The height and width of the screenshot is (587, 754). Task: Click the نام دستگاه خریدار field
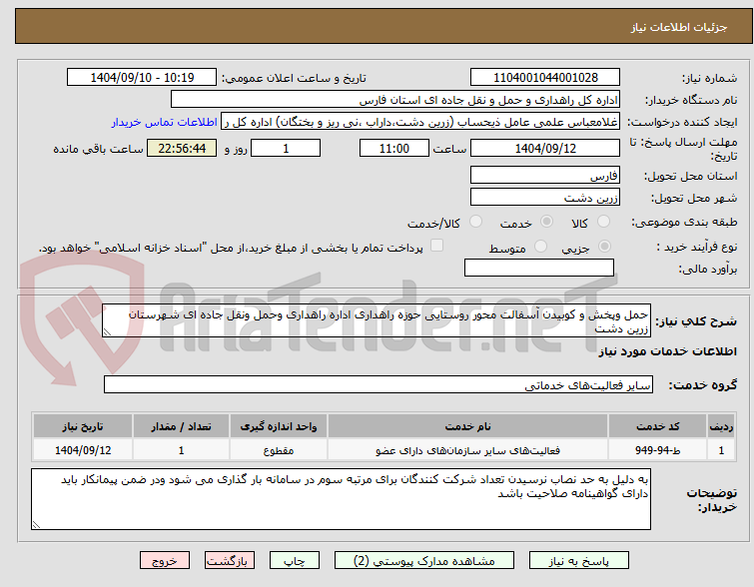click(395, 100)
